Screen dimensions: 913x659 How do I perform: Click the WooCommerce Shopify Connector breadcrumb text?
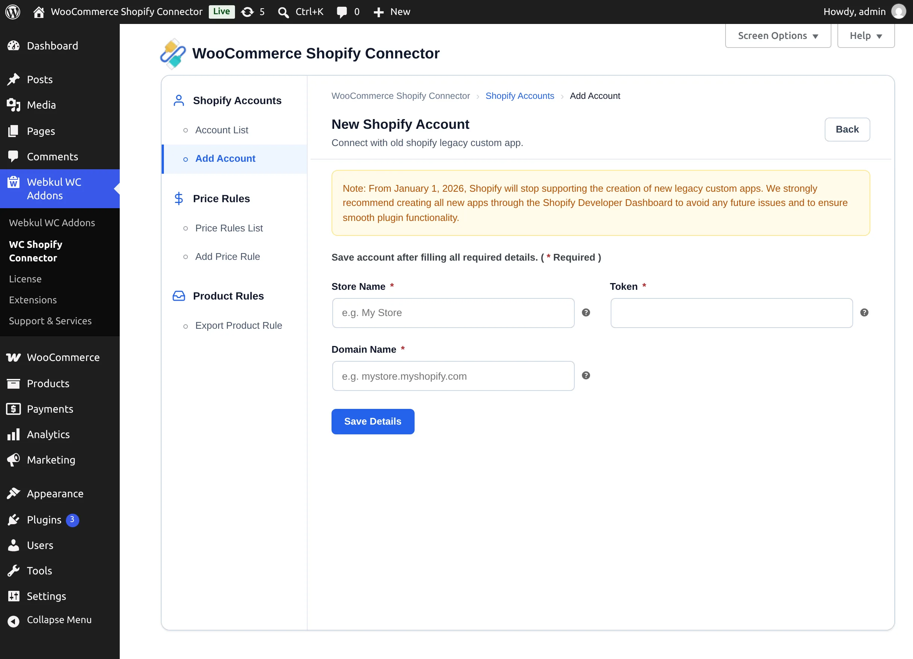tap(400, 96)
